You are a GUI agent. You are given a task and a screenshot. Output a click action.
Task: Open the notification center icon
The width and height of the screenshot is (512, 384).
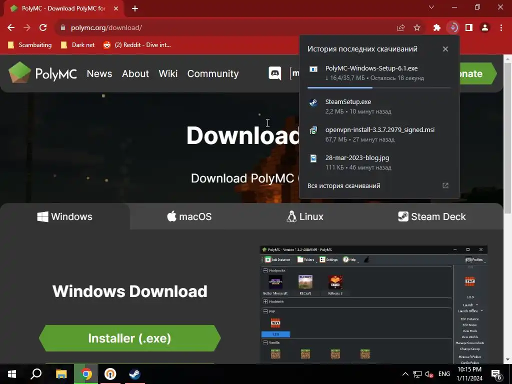point(496,374)
